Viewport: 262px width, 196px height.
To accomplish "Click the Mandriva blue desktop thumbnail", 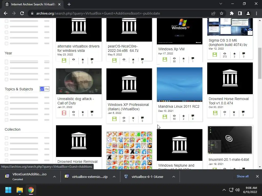I will coord(180,84).
